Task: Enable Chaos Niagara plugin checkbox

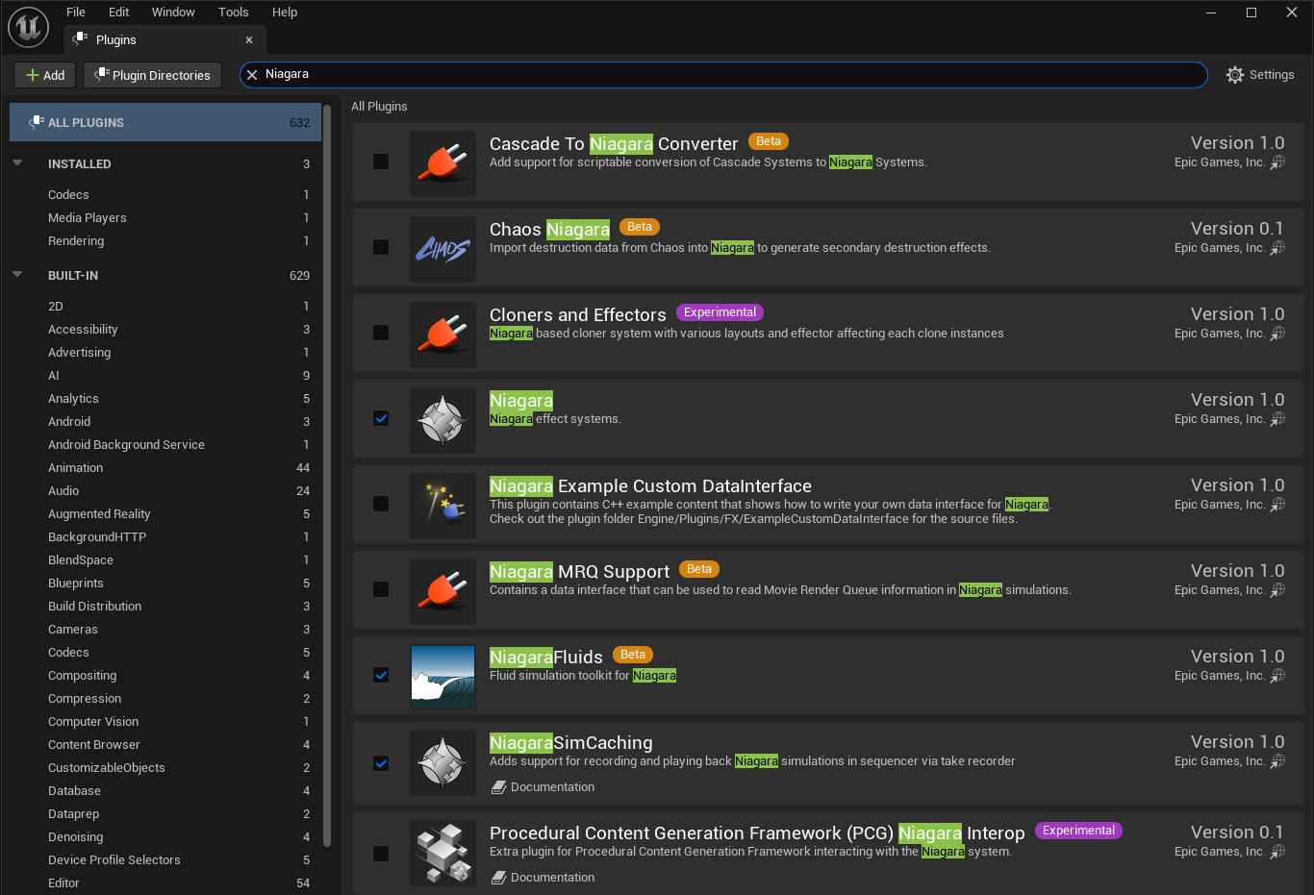Action: click(x=381, y=247)
